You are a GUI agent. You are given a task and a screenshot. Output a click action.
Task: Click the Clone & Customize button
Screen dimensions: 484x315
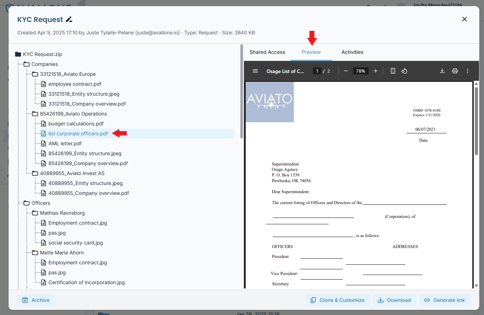[x=338, y=300]
